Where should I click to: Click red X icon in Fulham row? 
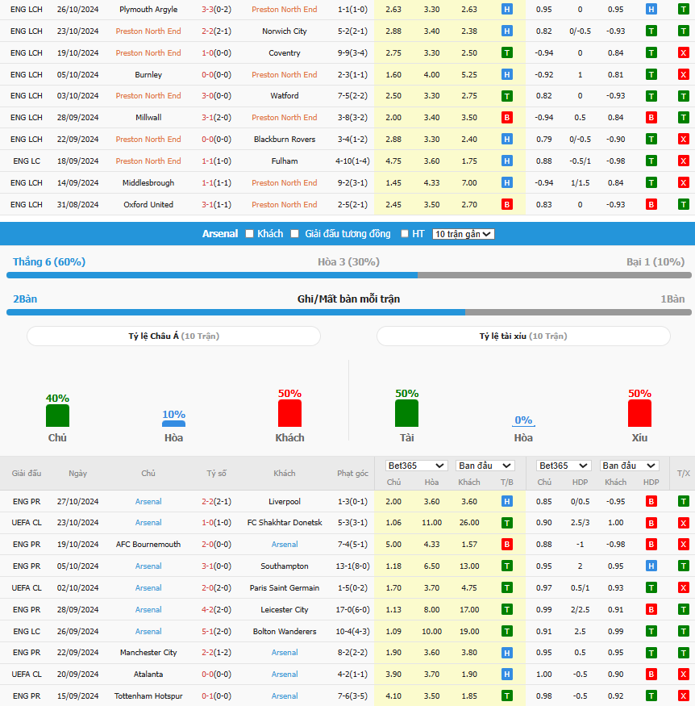pos(683,161)
